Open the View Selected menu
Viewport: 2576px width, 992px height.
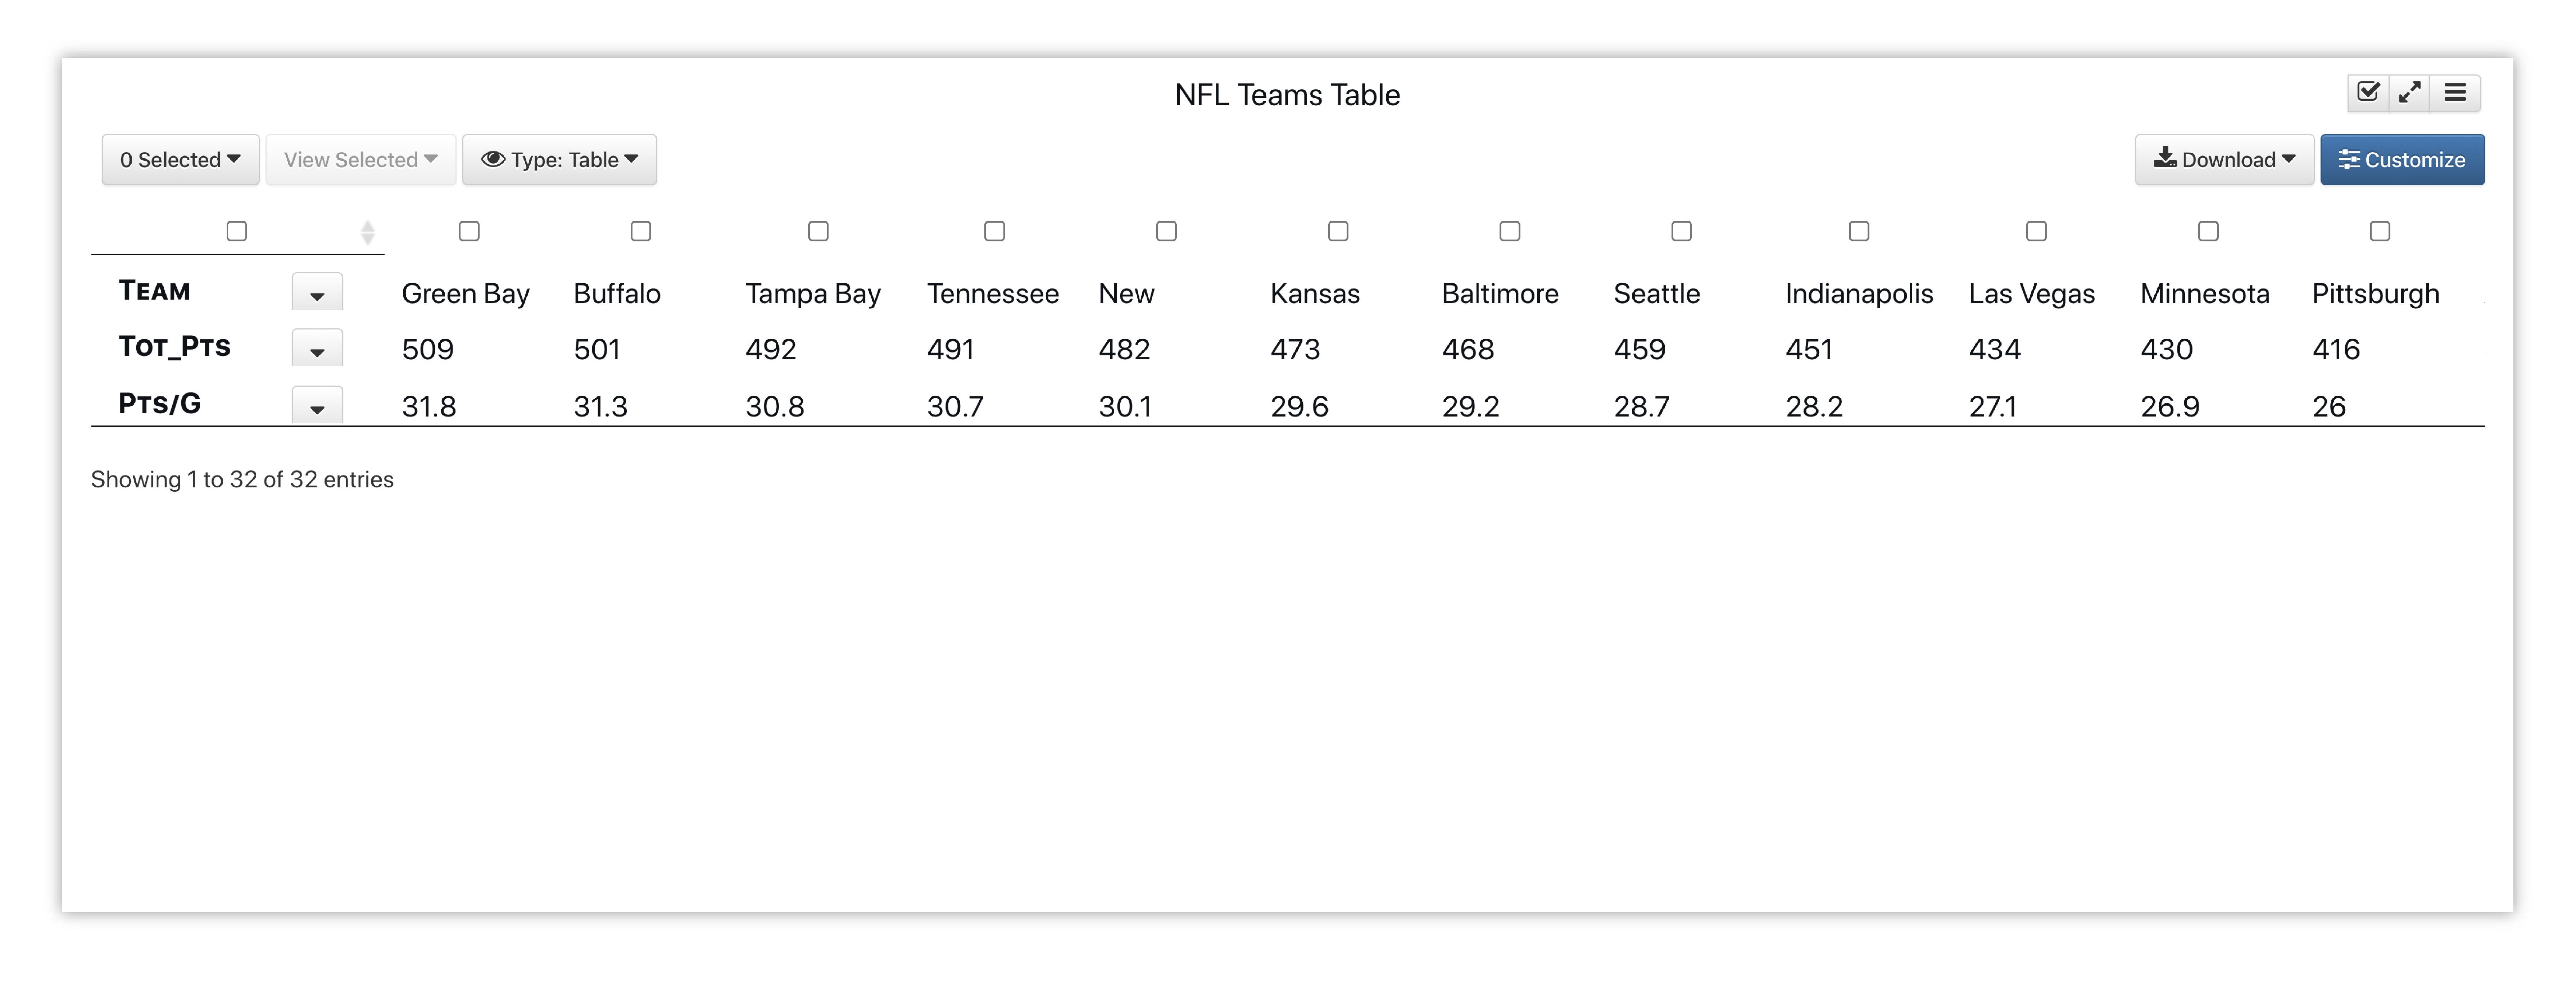[361, 160]
